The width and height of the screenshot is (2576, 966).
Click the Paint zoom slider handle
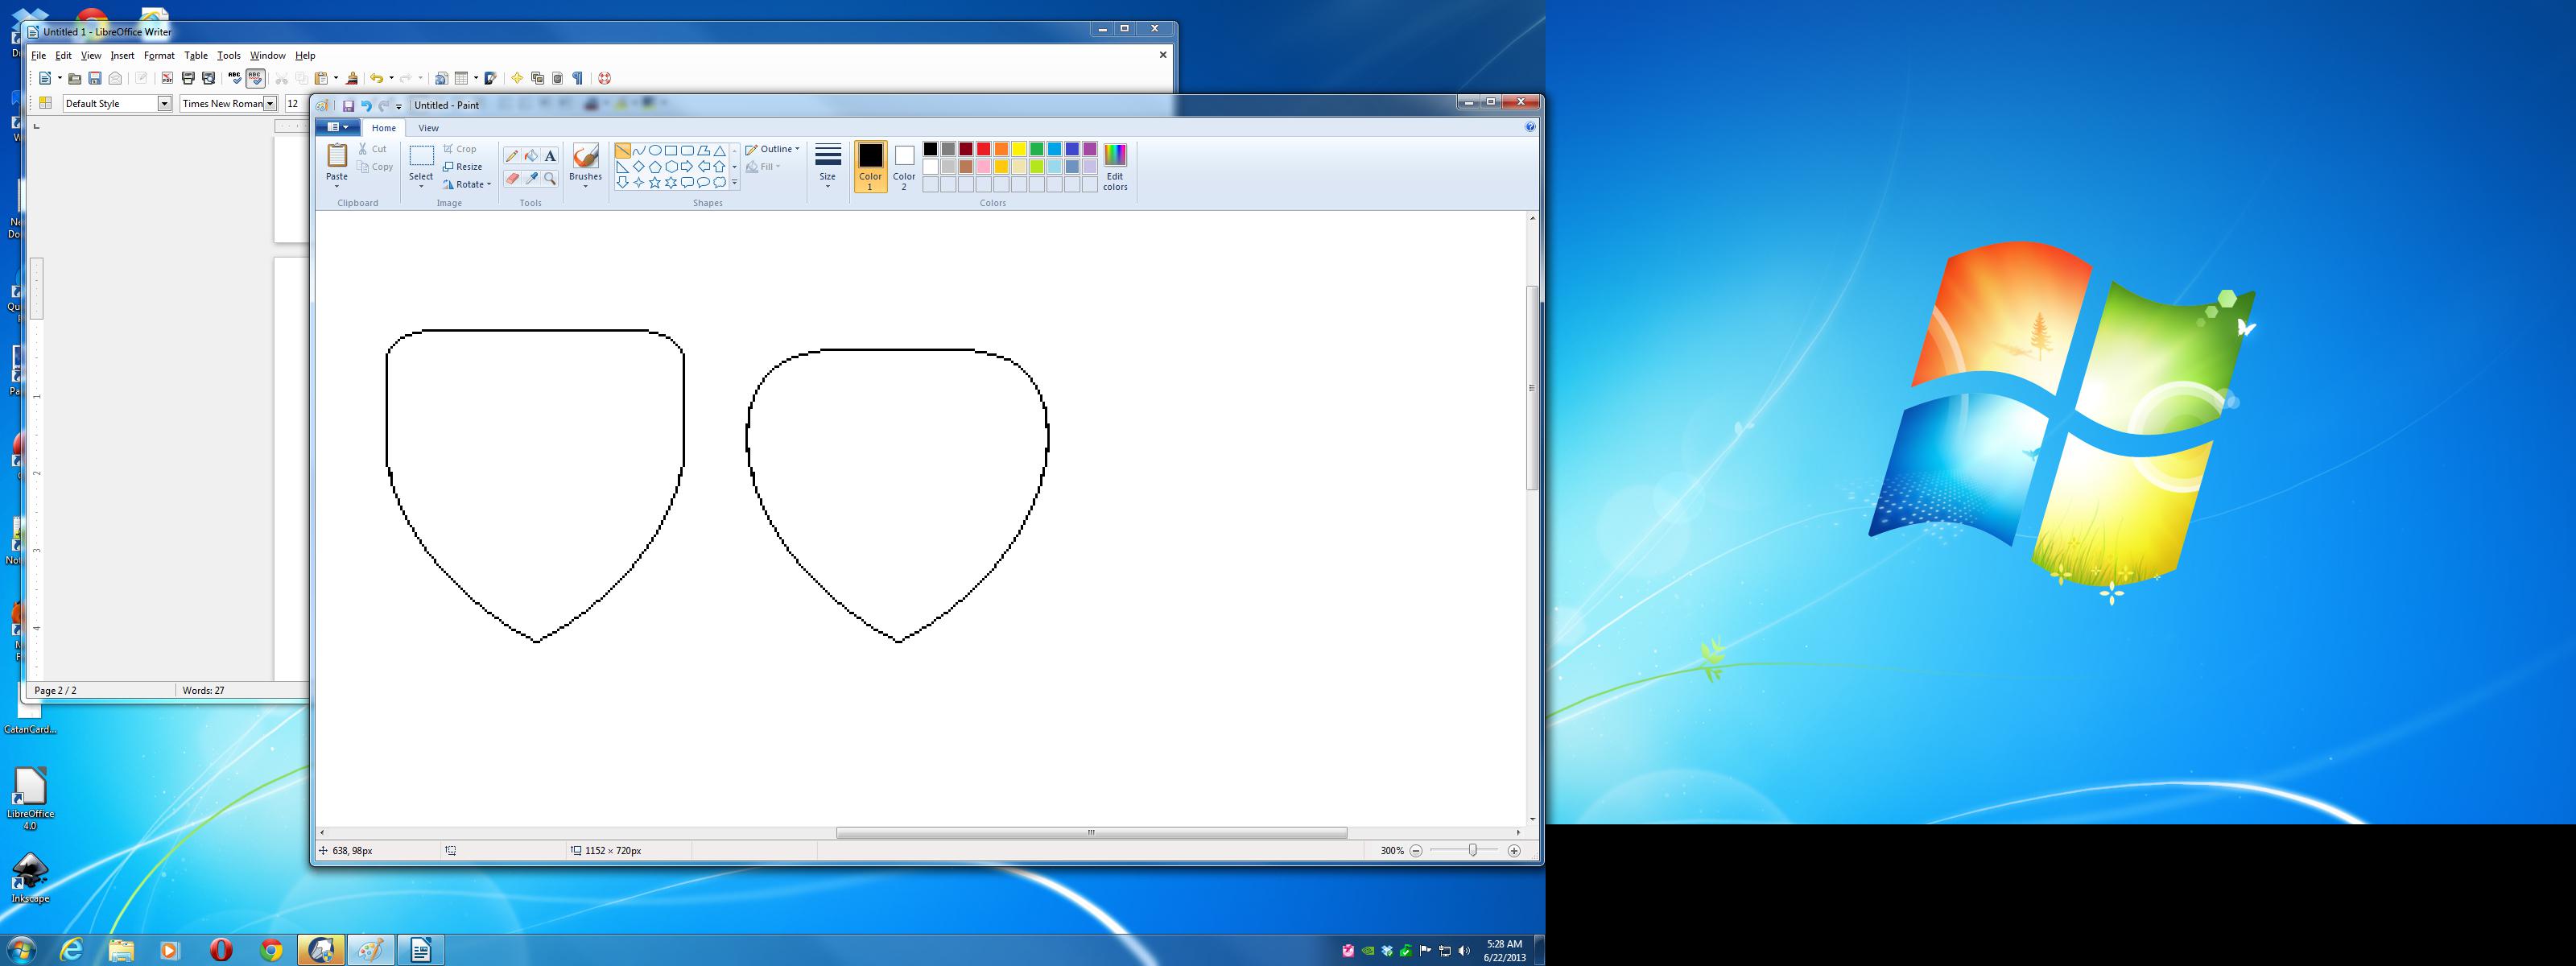[x=1472, y=851]
